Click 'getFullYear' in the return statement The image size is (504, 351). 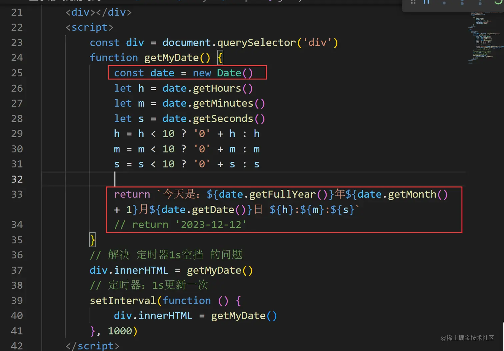(283, 194)
